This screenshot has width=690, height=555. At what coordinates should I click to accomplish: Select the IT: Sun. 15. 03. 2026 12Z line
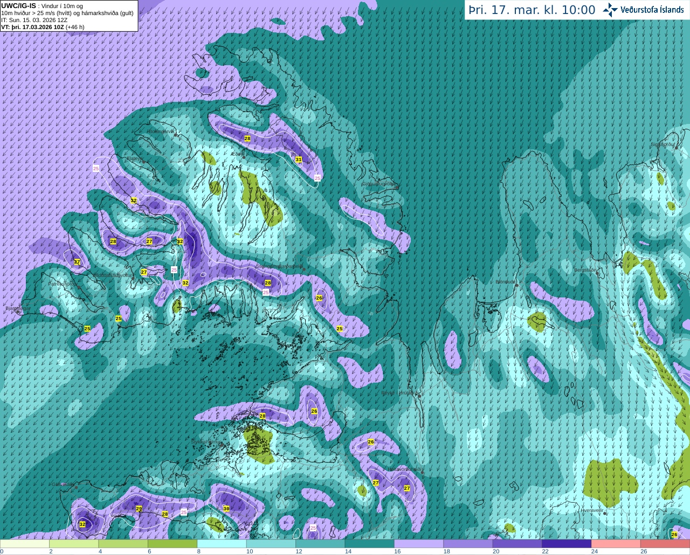34,20
